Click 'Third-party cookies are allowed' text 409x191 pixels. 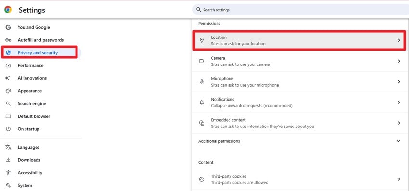(x=240, y=182)
